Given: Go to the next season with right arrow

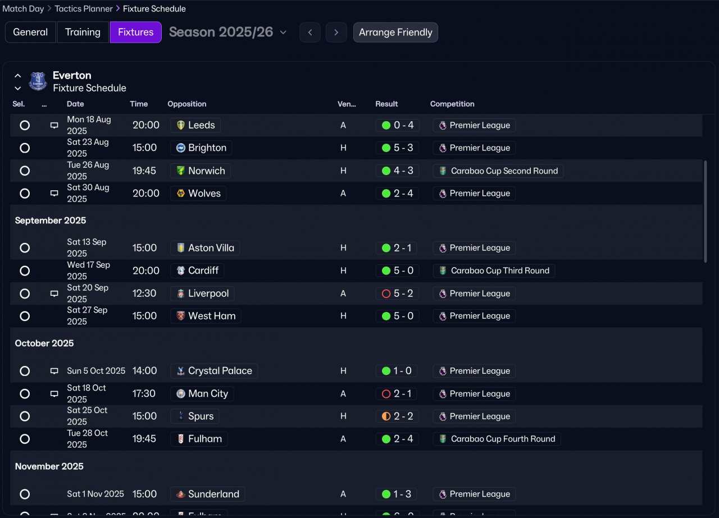Looking at the screenshot, I should tap(336, 33).
